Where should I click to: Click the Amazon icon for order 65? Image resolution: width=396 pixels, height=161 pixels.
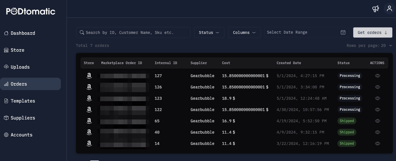pyautogui.click(x=89, y=121)
